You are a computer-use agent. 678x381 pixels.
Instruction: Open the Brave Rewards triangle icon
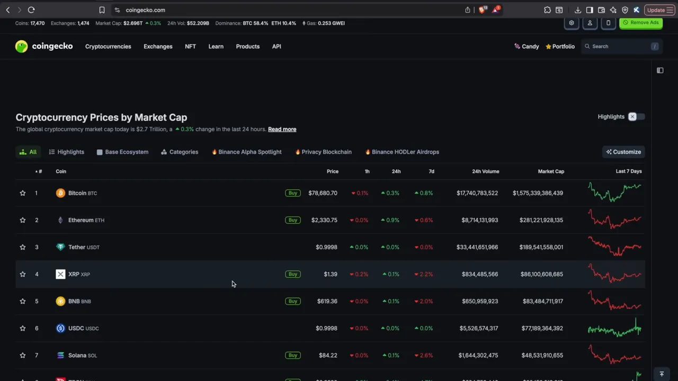coord(496,10)
